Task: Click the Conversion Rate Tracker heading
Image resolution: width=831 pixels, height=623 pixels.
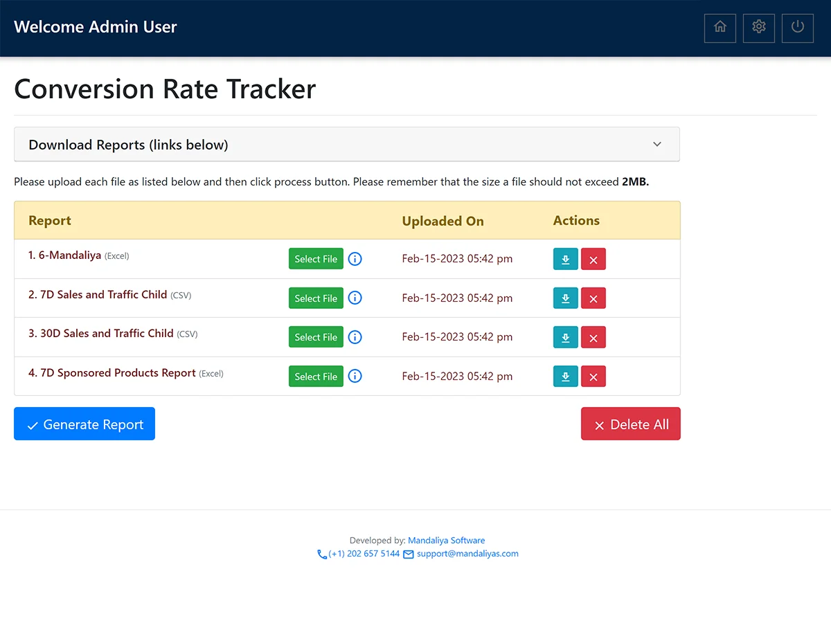Action: pyautogui.click(x=165, y=89)
